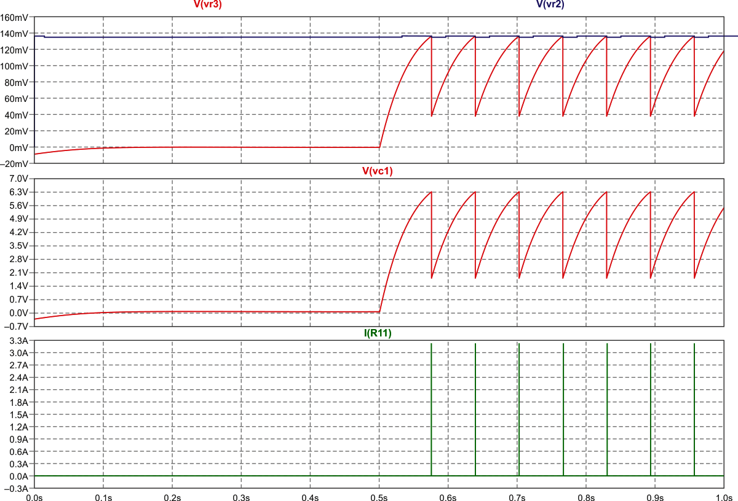
Task: Click the 140mV axis value
Action: (x=15, y=33)
